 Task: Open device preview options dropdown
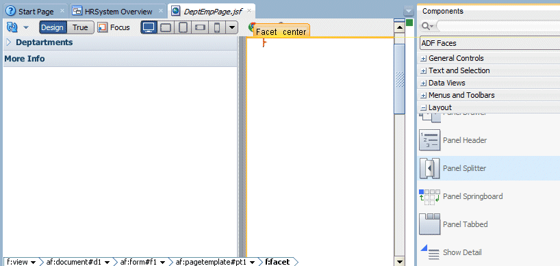click(x=232, y=27)
